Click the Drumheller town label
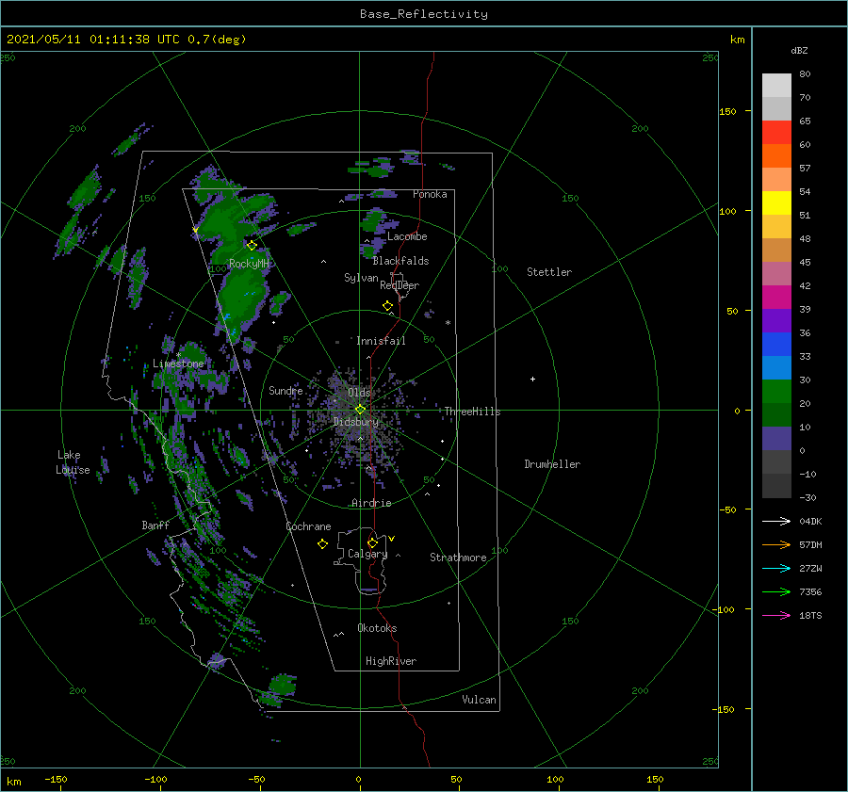The height and width of the screenshot is (792, 848). pyautogui.click(x=552, y=464)
